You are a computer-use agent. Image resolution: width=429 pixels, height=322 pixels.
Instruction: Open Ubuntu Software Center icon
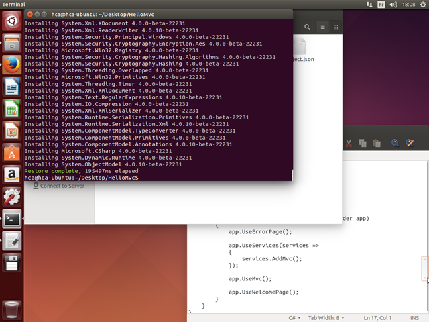tap(12, 153)
